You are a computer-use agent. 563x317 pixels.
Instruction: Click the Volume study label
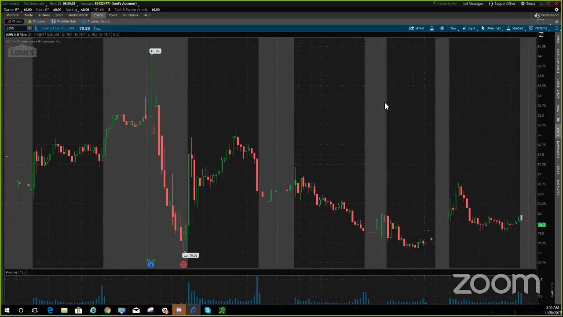(11, 272)
